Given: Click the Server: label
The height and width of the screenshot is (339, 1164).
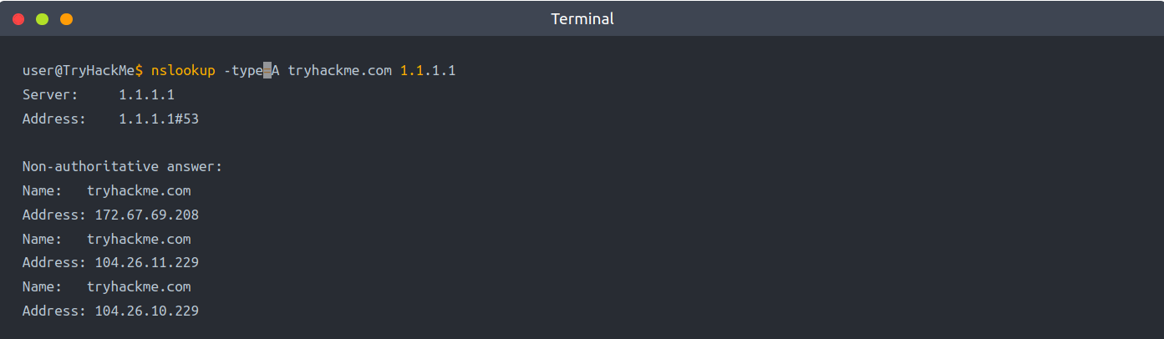Looking at the screenshot, I should pos(50,95).
